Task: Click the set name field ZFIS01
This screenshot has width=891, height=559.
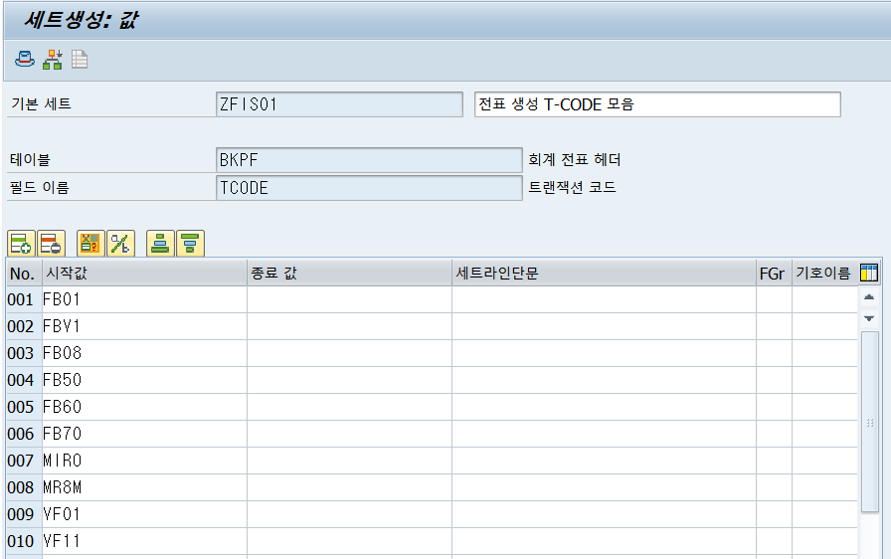Action: (339, 104)
